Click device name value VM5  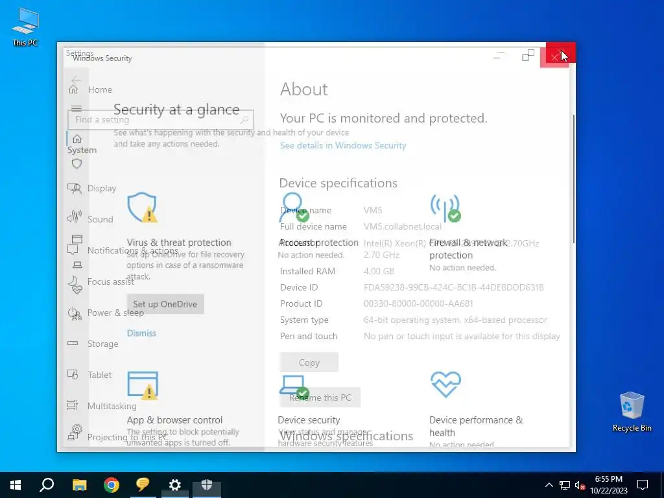click(373, 210)
